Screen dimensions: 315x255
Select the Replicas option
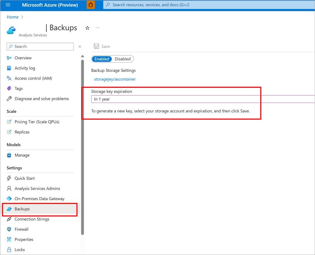point(22,132)
